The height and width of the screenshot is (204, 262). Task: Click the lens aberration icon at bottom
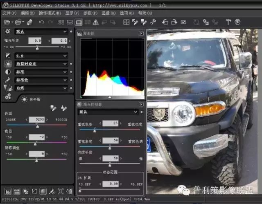pyautogui.click(x=61, y=191)
